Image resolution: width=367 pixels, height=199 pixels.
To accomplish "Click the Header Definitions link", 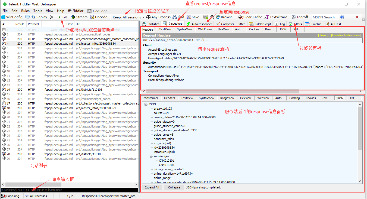I will [x=346, y=35].
